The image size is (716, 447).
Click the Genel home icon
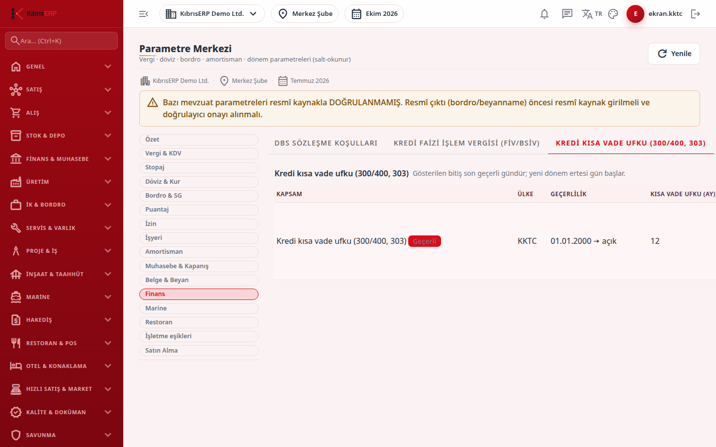coord(16,67)
